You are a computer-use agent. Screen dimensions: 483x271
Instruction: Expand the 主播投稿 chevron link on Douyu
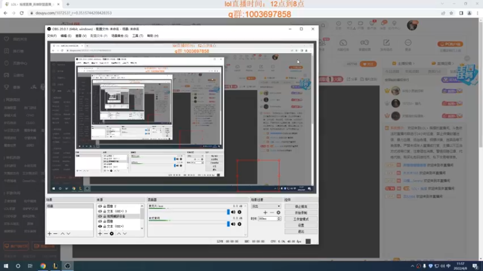[x=403, y=64]
